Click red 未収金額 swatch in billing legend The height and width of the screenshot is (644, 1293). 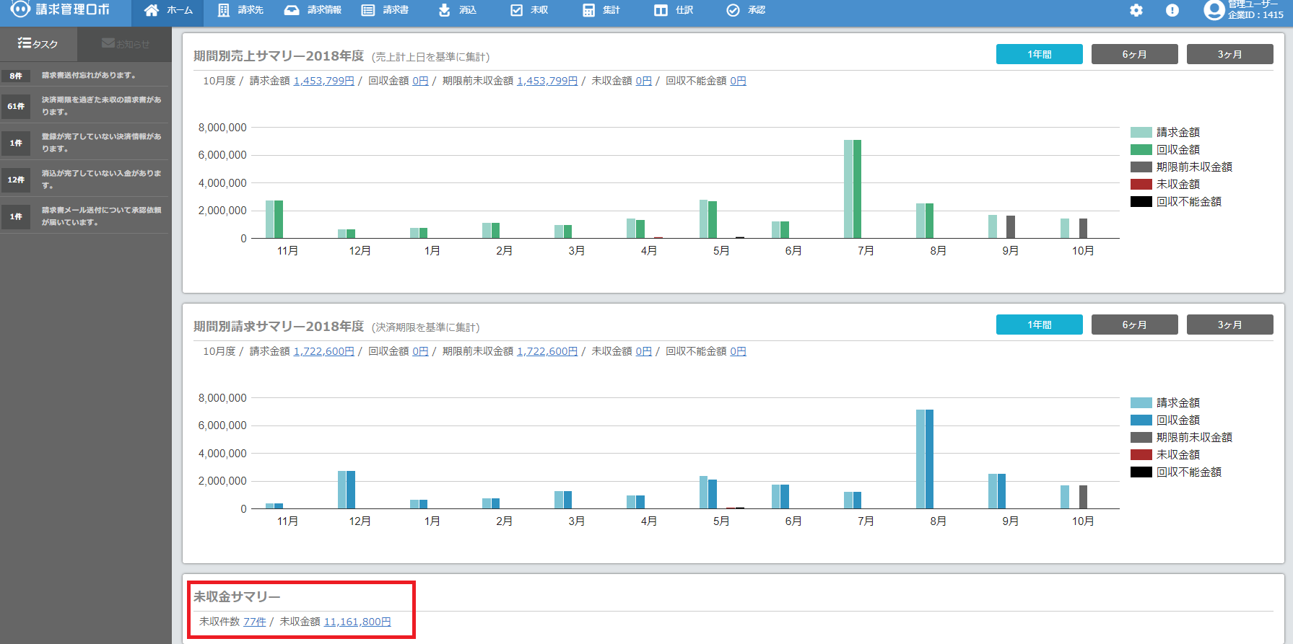pyautogui.click(x=1141, y=454)
